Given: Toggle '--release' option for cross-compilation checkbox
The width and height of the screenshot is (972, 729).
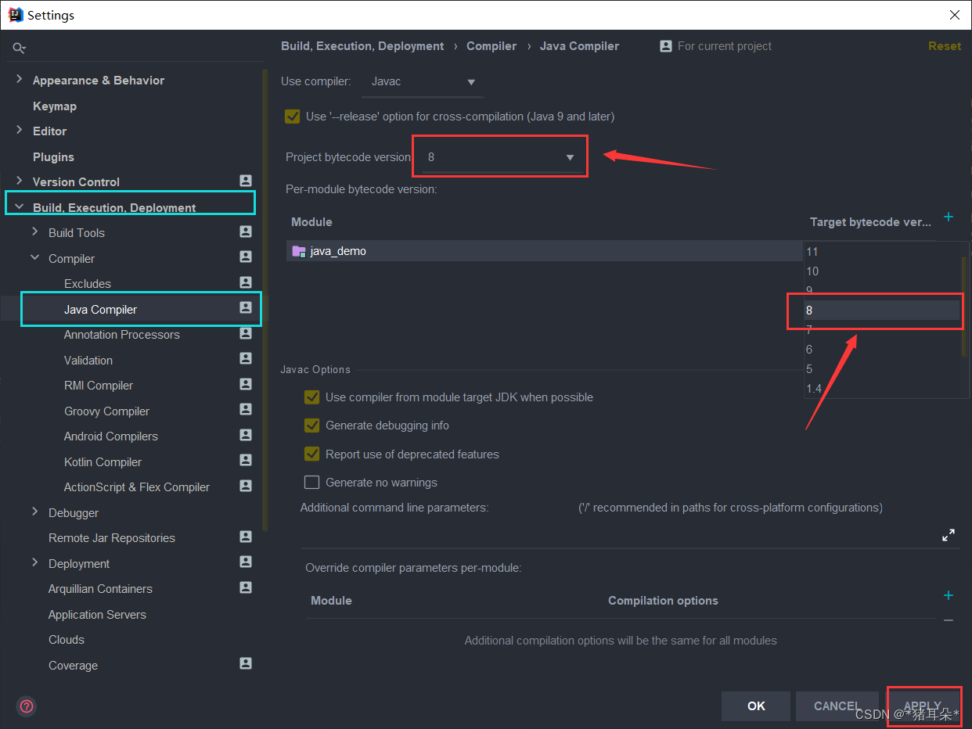Looking at the screenshot, I should pyautogui.click(x=293, y=117).
